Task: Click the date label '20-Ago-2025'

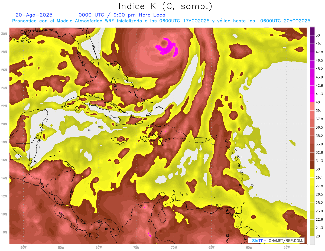Action: 34,15
